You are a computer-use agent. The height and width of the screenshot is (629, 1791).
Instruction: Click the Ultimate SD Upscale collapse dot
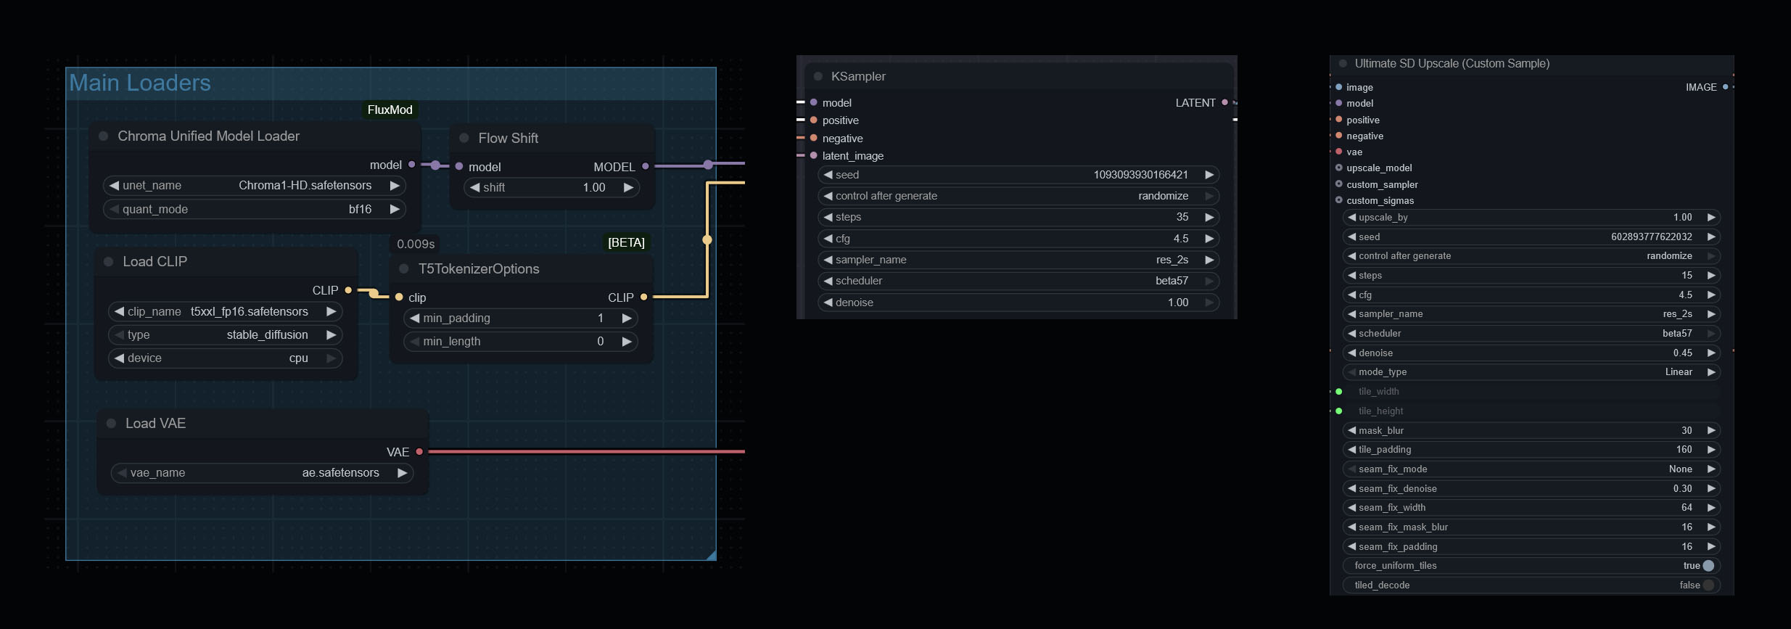pyautogui.click(x=1343, y=64)
